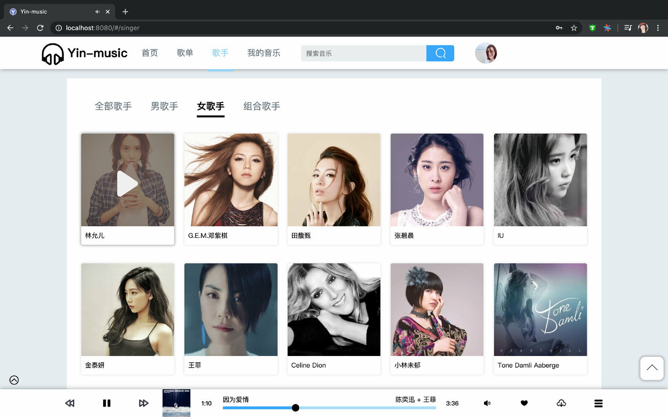The height and width of the screenshot is (417, 668).
Task: Open the user avatar in header
Action: click(x=486, y=53)
